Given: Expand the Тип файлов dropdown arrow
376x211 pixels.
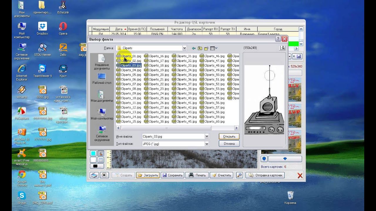Looking at the screenshot, I should pos(207,144).
